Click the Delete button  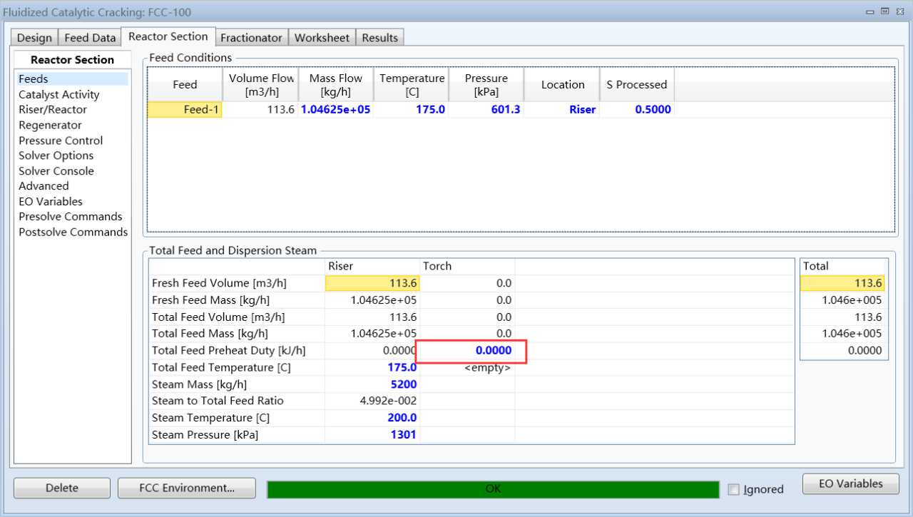62,488
